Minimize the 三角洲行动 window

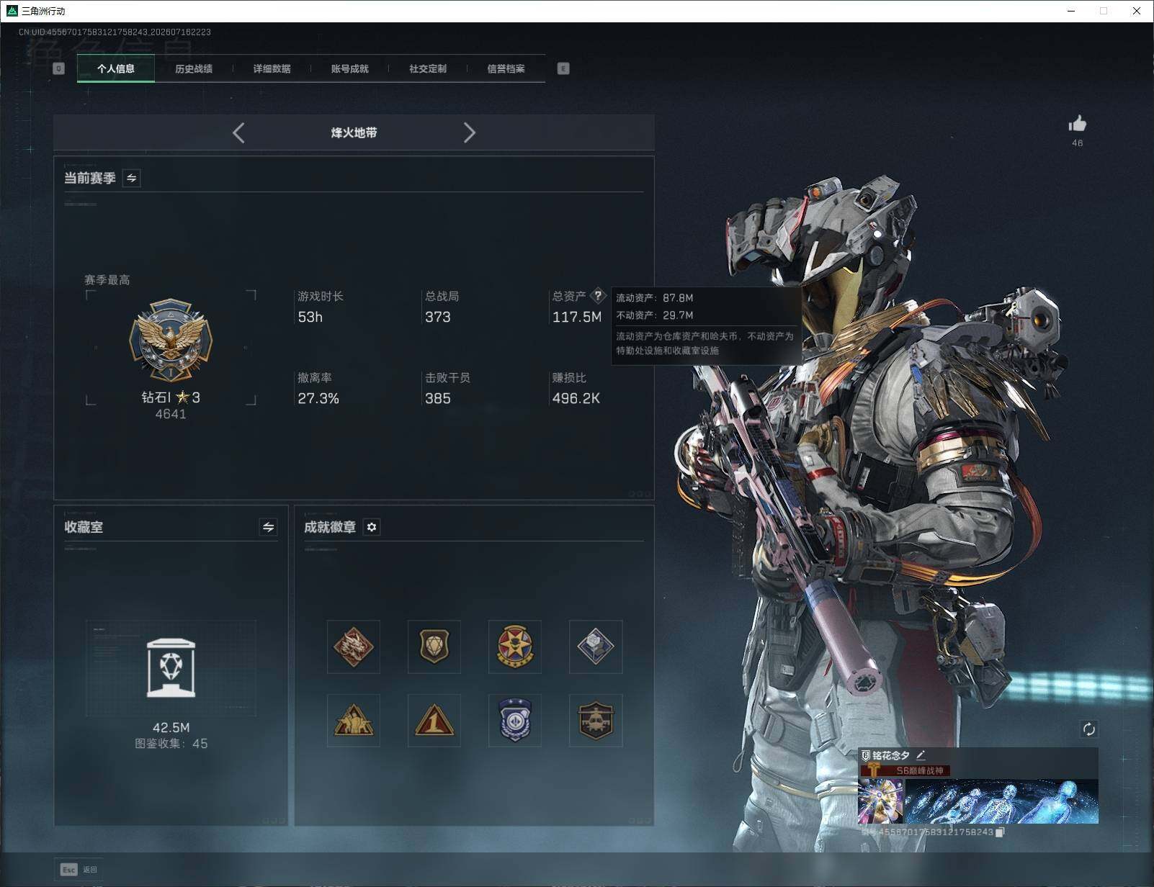point(1071,11)
